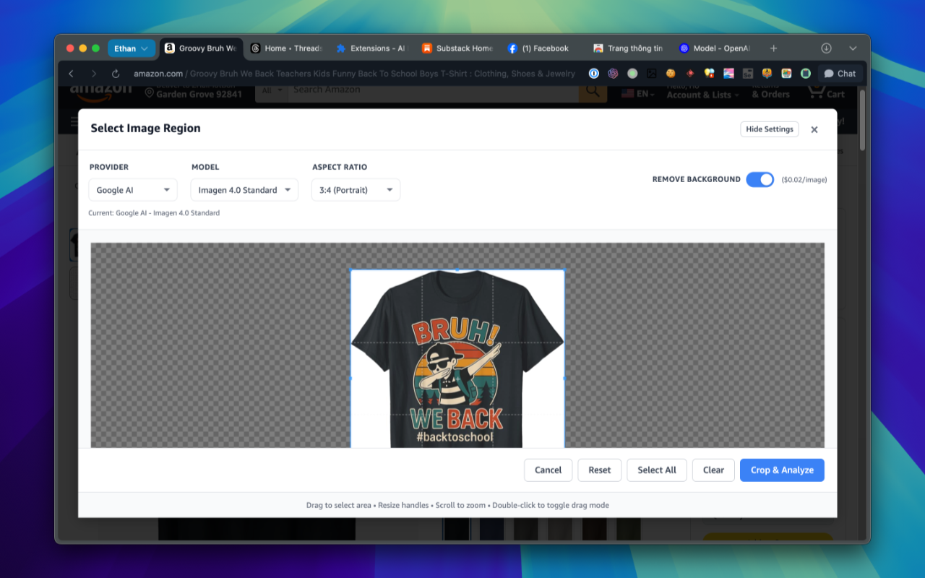Switch to the Facebook tab
Viewport: 925px width, 578px height.
(542, 48)
